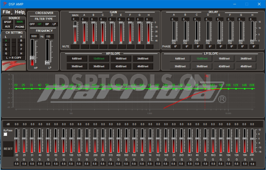Select the SPDIF input source
This screenshot has width=266, height=170.
tap(8, 22)
